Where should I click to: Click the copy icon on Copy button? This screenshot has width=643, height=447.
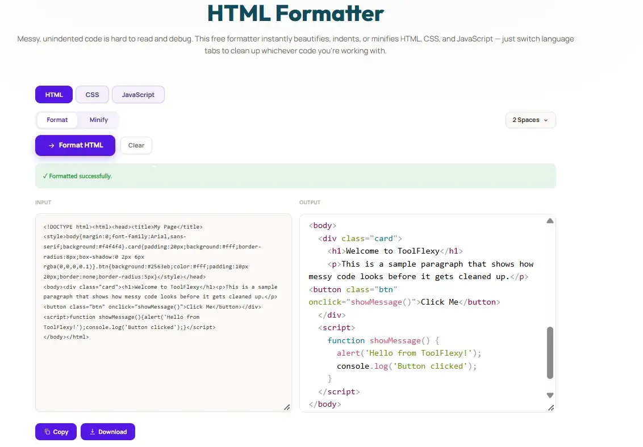[x=47, y=432]
